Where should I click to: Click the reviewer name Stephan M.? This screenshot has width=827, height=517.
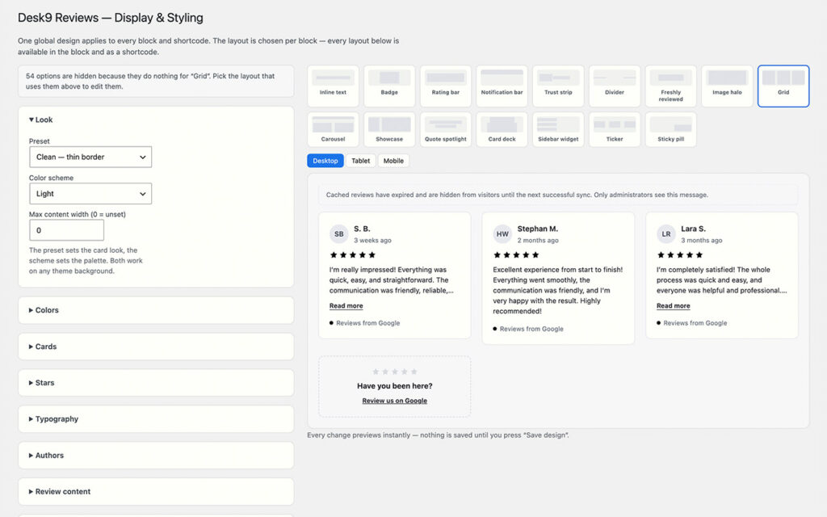tap(537, 229)
